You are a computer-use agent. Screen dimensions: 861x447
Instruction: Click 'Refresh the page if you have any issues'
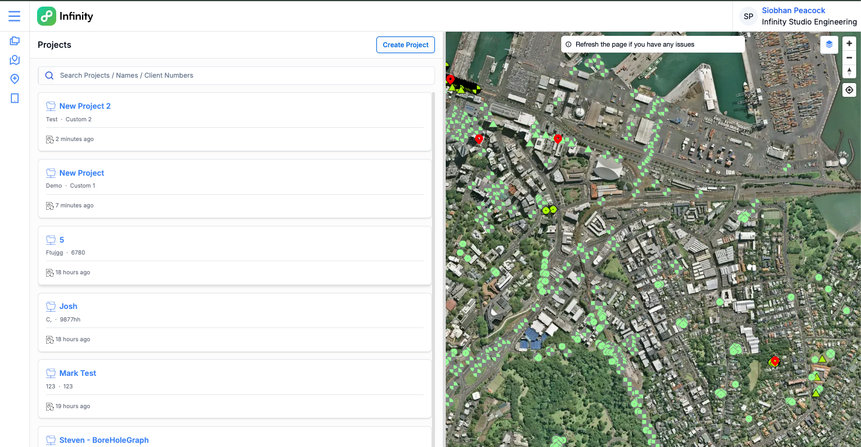[635, 44]
